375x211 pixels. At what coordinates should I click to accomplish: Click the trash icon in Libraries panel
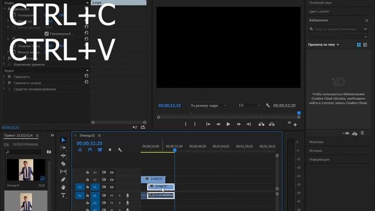click(x=362, y=133)
